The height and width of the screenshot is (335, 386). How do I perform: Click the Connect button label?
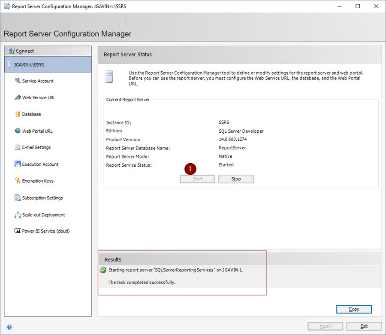24,51
